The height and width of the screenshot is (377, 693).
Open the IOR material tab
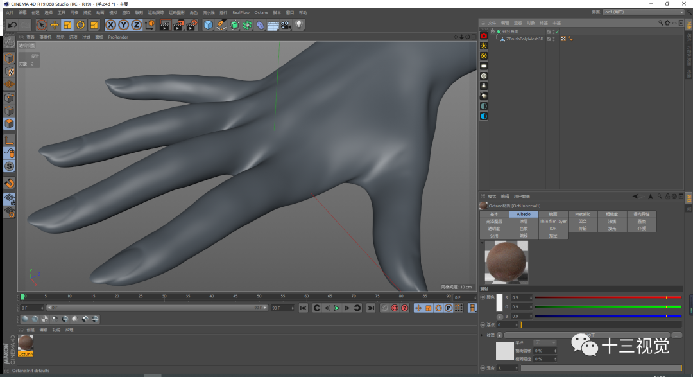click(553, 229)
